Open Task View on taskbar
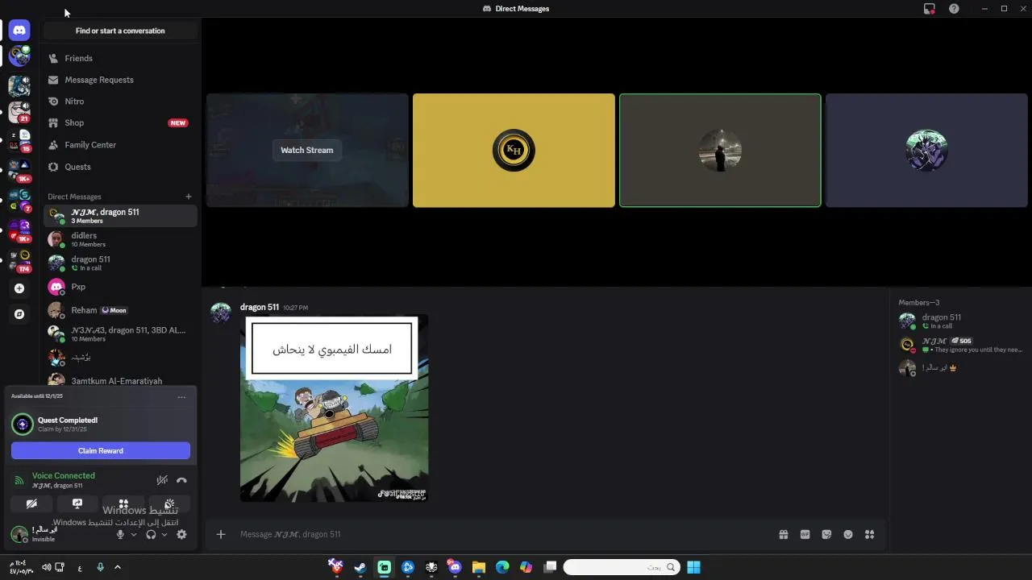Viewport: 1032px width, 580px height. point(550,567)
